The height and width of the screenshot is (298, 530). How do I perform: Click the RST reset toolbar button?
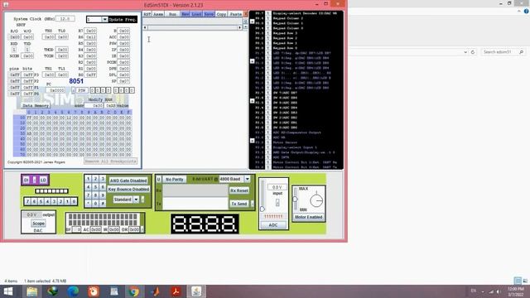coord(147,14)
